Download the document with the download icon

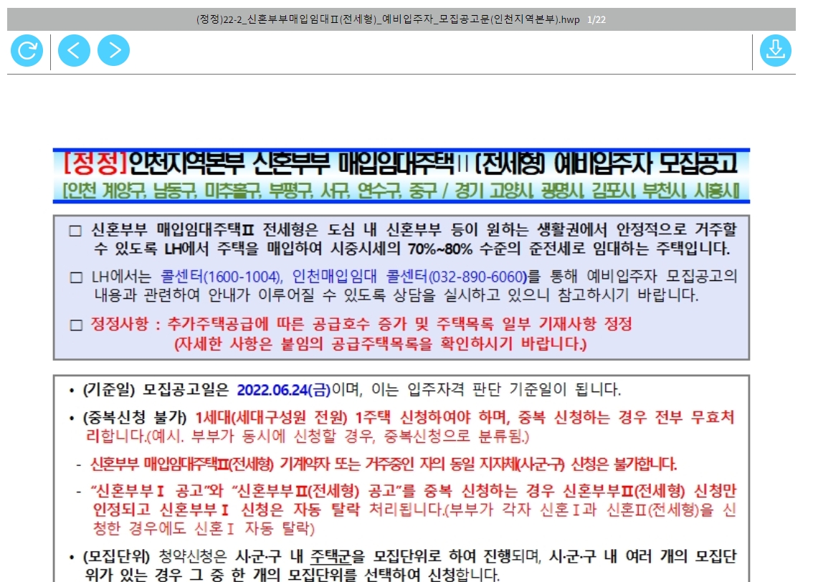776,50
